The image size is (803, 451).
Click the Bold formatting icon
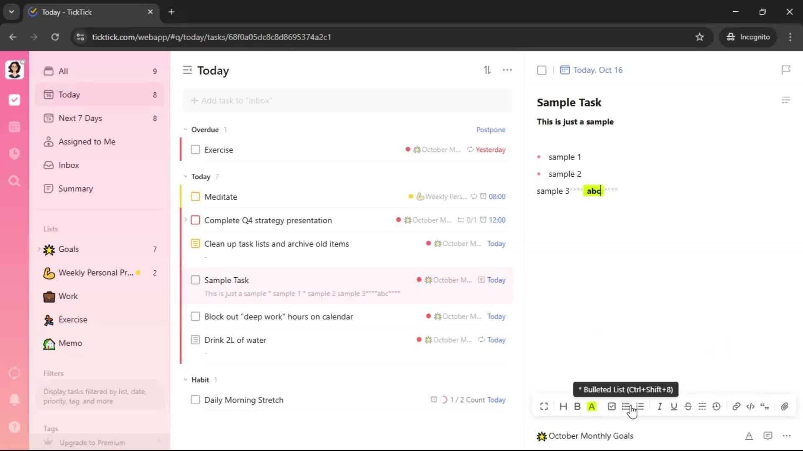(x=577, y=406)
